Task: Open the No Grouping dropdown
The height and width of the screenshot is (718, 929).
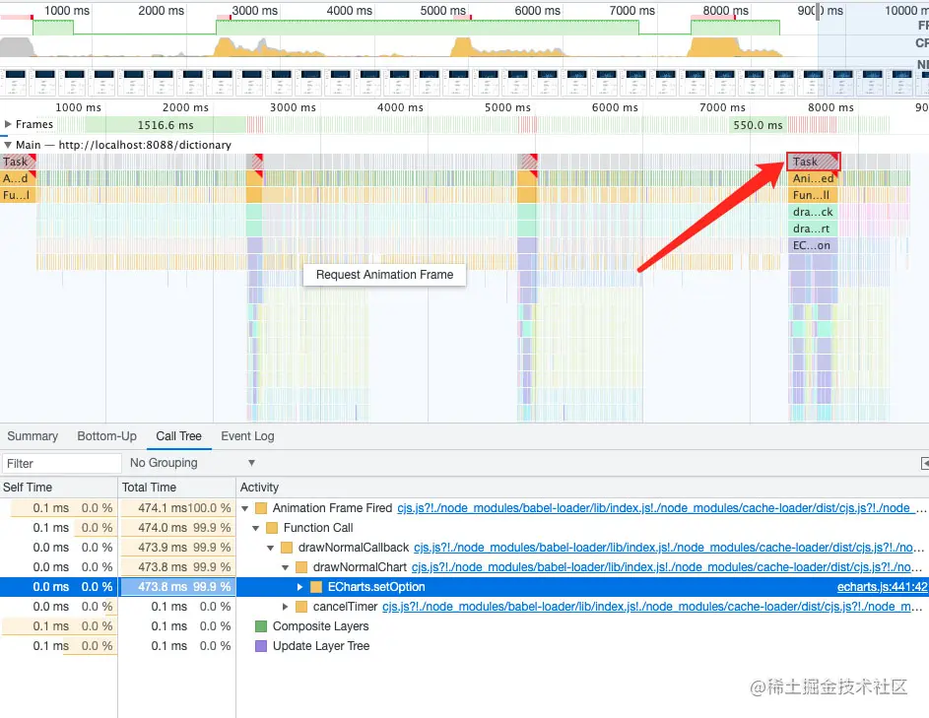Action: pyautogui.click(x=192, y=463)
